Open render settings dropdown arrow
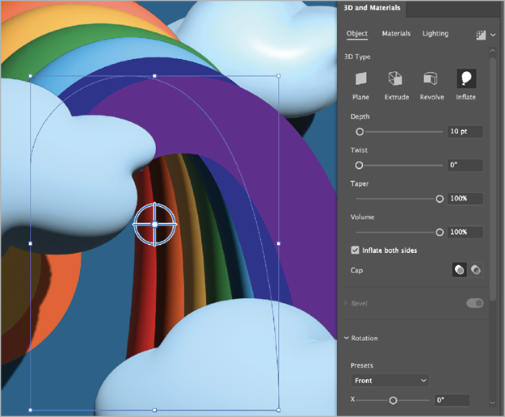This screenshot has height=417, width=505. [x=493, y=35]
